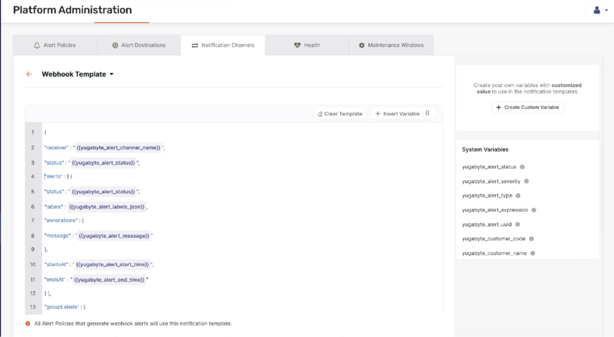Open the dropdown caret next to user icon
The height and width of the screenshot is (337, 614).
[607, 11]
